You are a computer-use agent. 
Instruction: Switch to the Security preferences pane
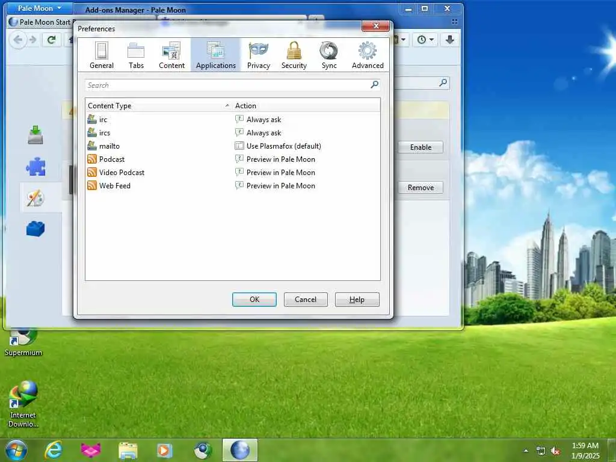coord(294,55)
